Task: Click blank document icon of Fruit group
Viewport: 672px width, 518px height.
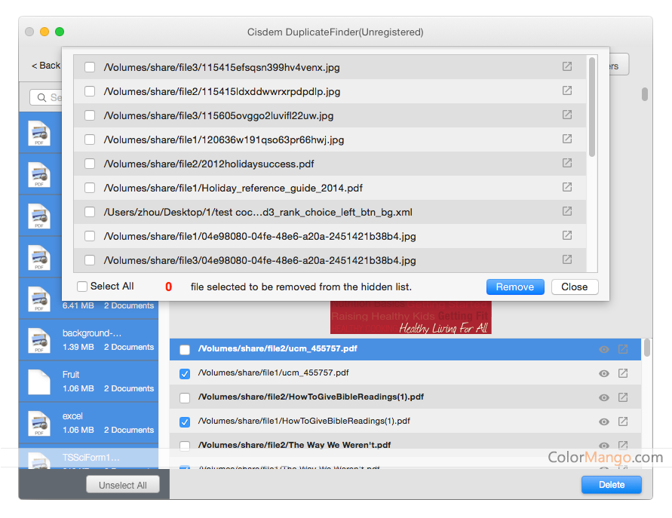Action: point(39,382)
